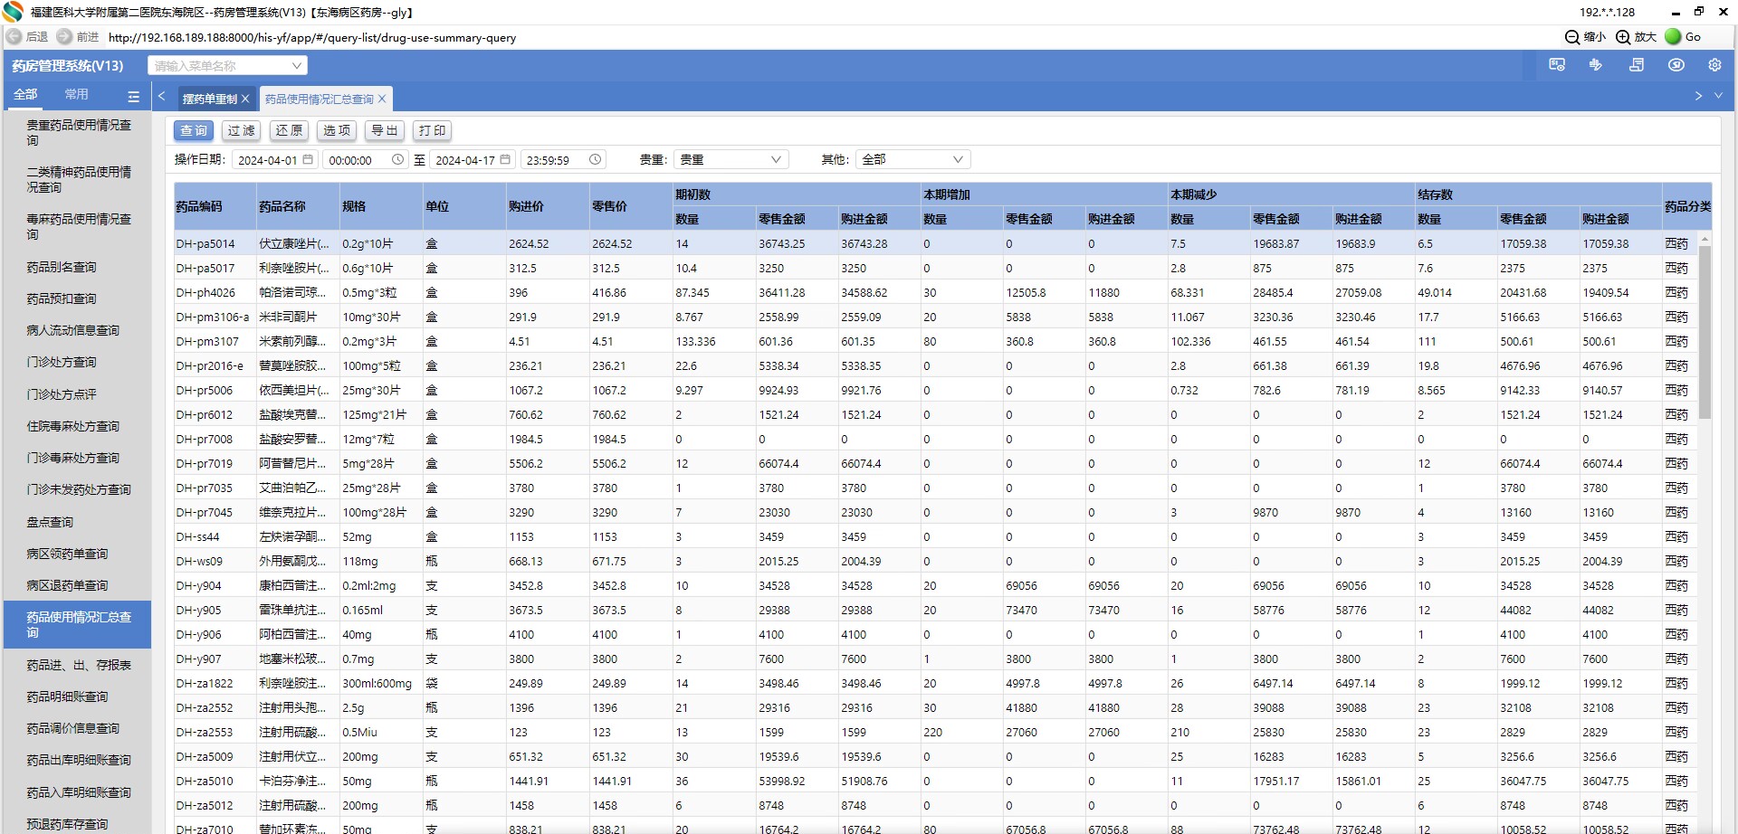Image resolution: width=1738 pixels, height=834 pixels.
Task: Click the 查询 query button
Action: pyautogui.click(x=194, y=131)
